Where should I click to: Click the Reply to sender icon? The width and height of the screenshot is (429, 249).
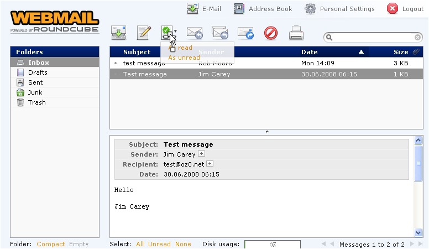[195, 34]
